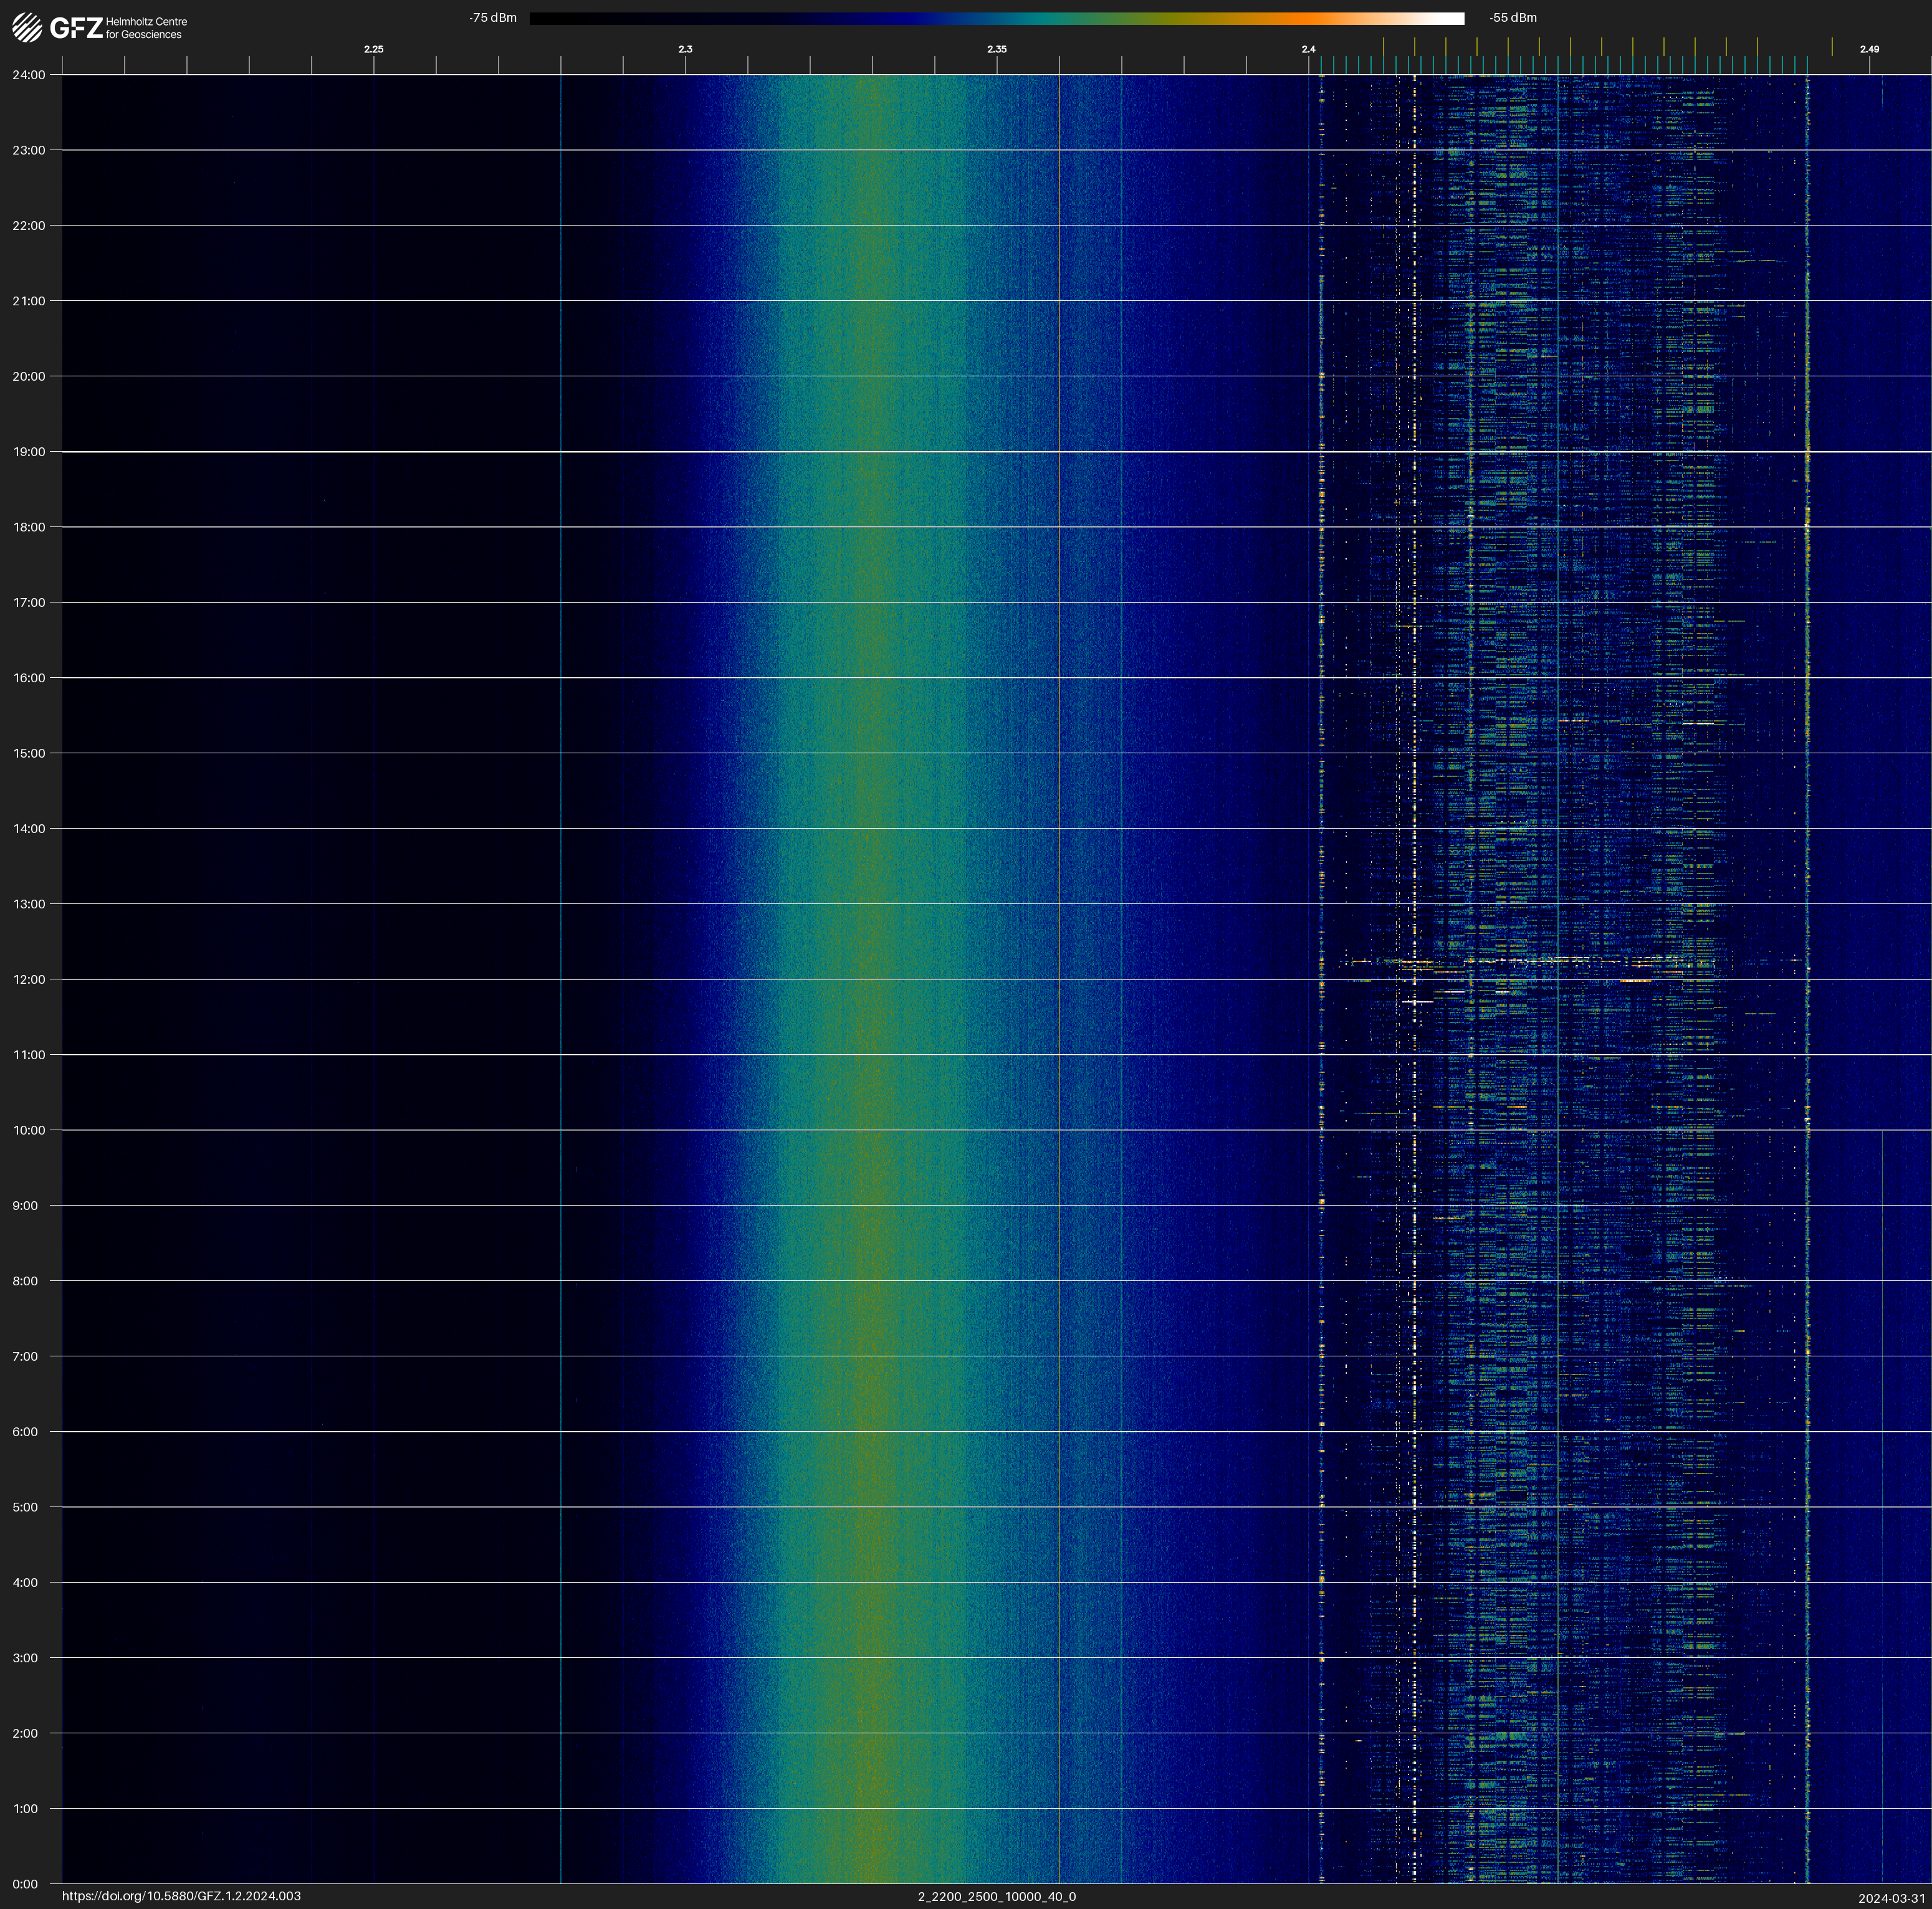
Task: Click the 2.4 frequency axis label
Action: pyautogui.click(x=1308, y=49)
